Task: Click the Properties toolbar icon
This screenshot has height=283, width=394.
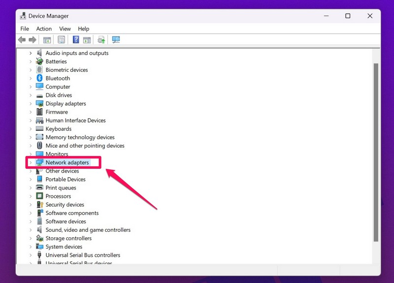Action: [x=62, y=40]
